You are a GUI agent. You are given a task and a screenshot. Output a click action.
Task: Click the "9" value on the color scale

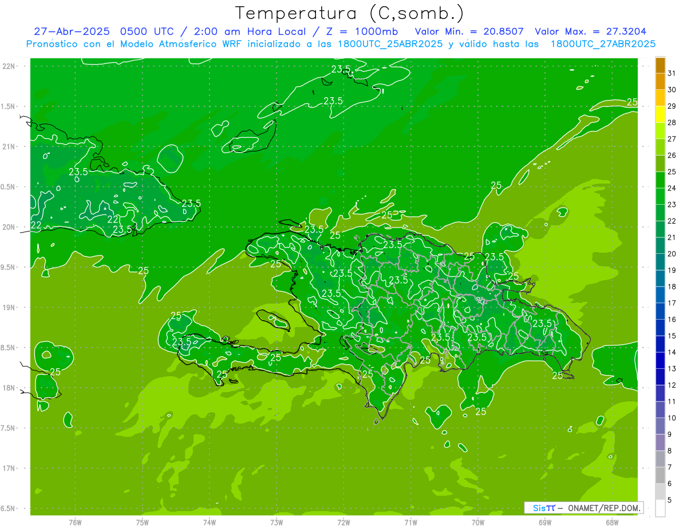pos(670,435)
